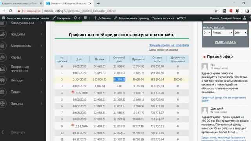Click the Остаток долга column header
Screen dimensions: 251x141
(x=157, y=59)
